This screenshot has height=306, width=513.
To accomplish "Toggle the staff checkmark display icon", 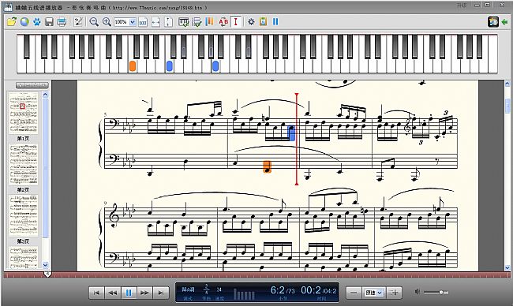I will point(197,22).
